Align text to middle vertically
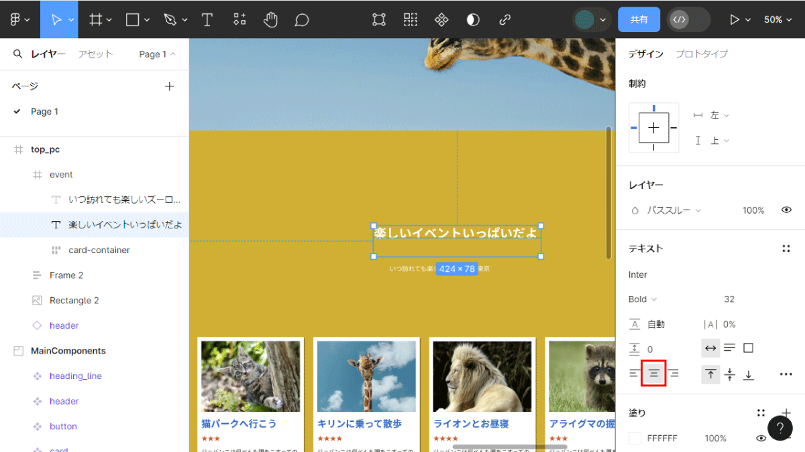The width and height of the screenshot is (805, 452). 730,374
